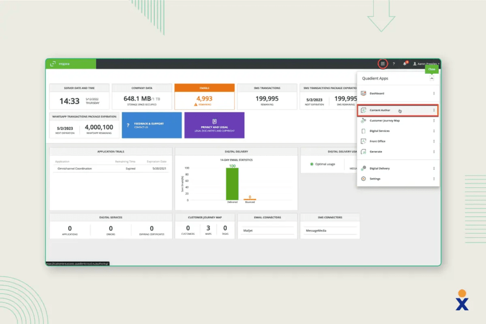Open more options for Front Office
This screenshot has width=486, height=324.
tap(434, 141)
